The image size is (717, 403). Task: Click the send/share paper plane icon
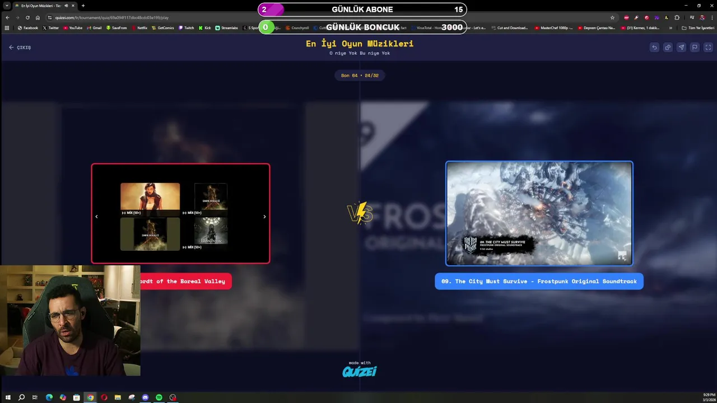(681, 48)
